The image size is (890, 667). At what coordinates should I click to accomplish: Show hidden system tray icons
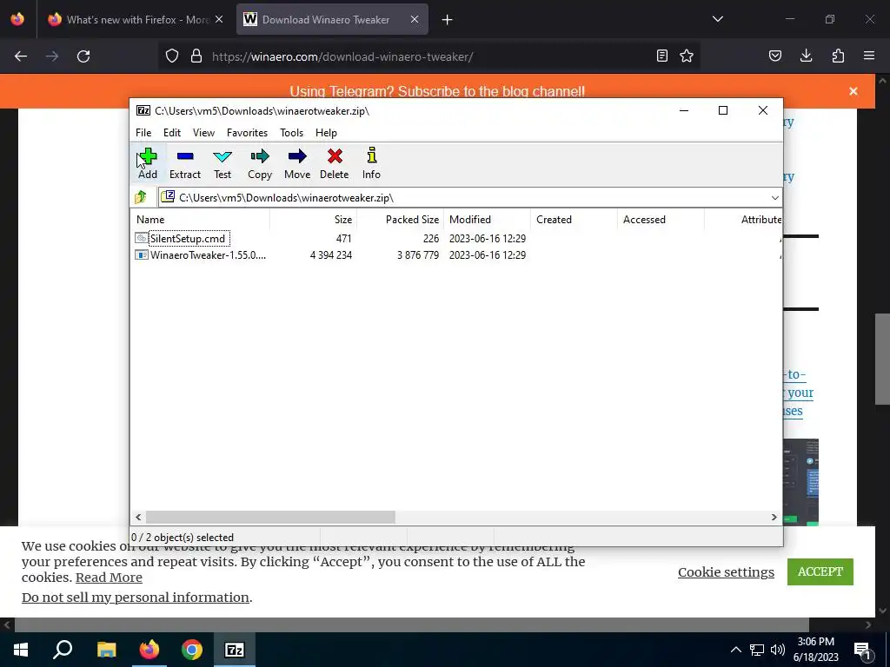tap(735, 650)
